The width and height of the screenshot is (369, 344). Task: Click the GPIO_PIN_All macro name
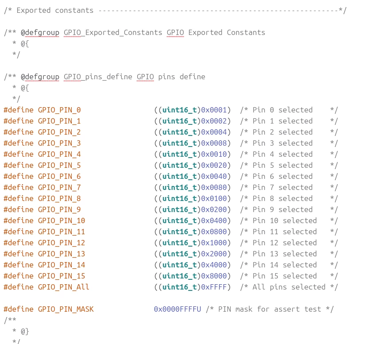64,287
